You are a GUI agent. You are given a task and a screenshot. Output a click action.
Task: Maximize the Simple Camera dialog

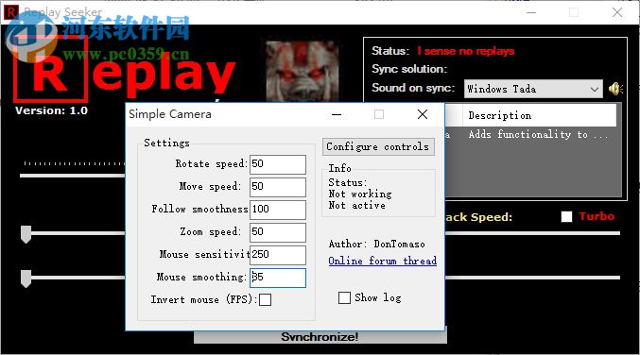pyautogui.click(x=379, y=114)
